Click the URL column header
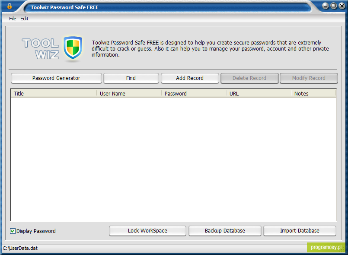 [259, 94]
